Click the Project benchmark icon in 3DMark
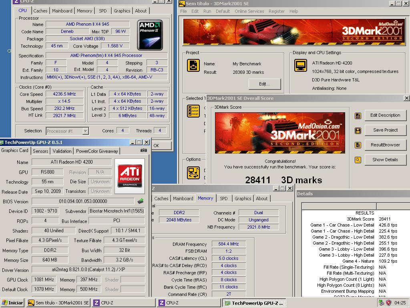Screen dimensions: 410x308 point(193,65)
